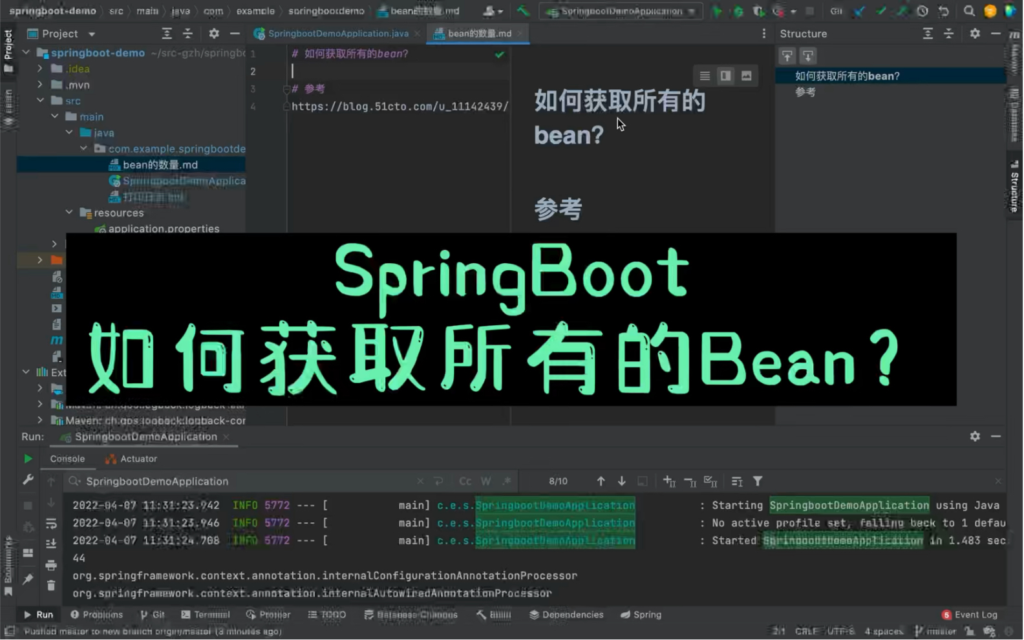Open Run panel settings gear
Viewport: 1024px width, 640px height.
tap(975, 436)
